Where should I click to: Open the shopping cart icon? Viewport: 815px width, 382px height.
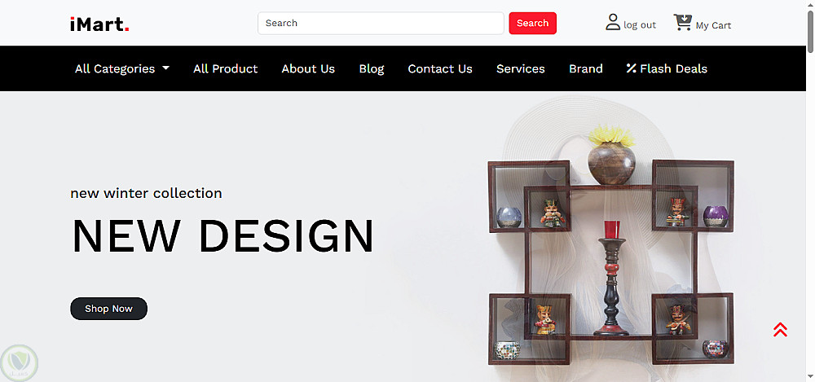[x=682, y=22]
